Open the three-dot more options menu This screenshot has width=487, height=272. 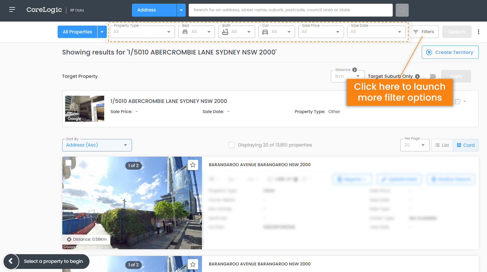click(x=478, y=32)
